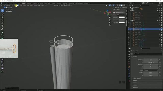Toggle snapping magnet in header
This screenshot has height=91, width=163.
click(64, 5)
